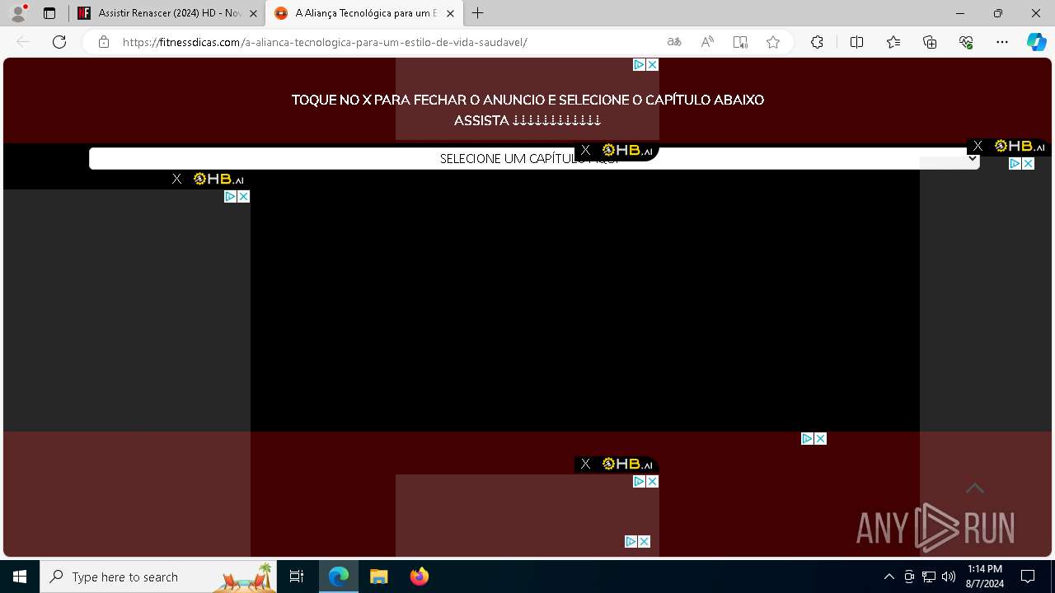Screen dimensions: 1055x593
Task: Close HB.ai ad at top right
Action: 978,146
